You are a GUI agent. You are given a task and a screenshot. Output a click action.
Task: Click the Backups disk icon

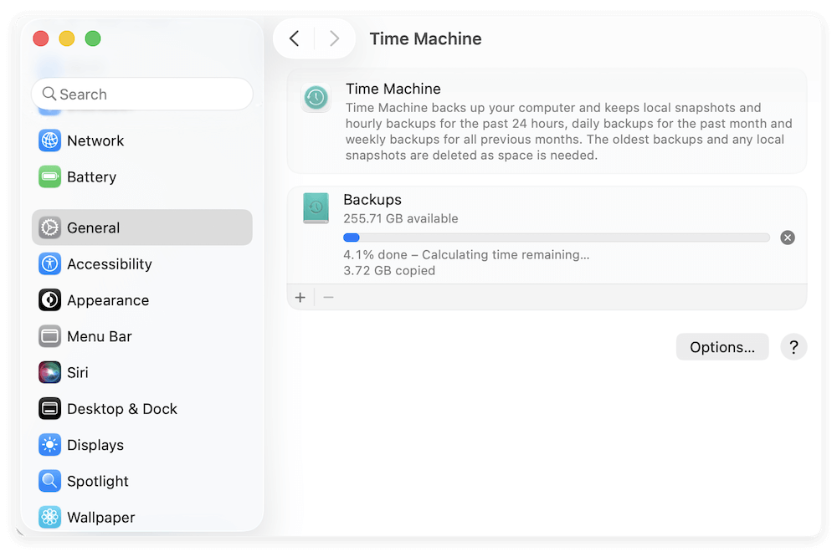(316, 207)
